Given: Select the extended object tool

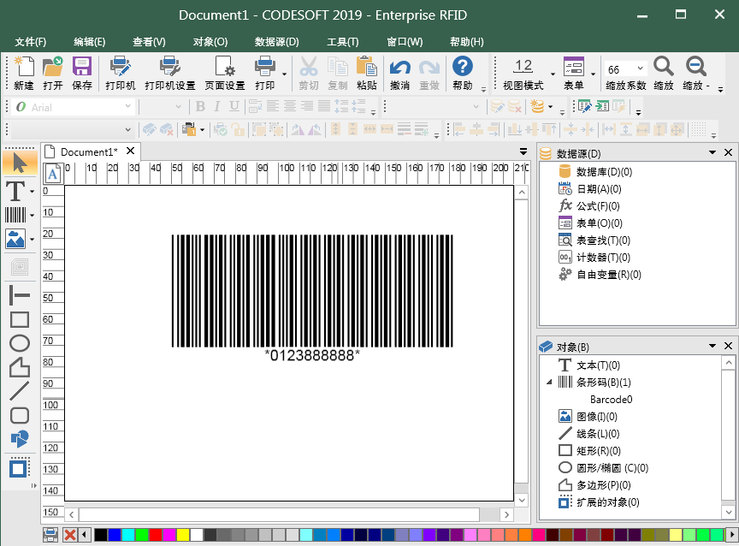Looking at the screenshot, I should [20, 468].
